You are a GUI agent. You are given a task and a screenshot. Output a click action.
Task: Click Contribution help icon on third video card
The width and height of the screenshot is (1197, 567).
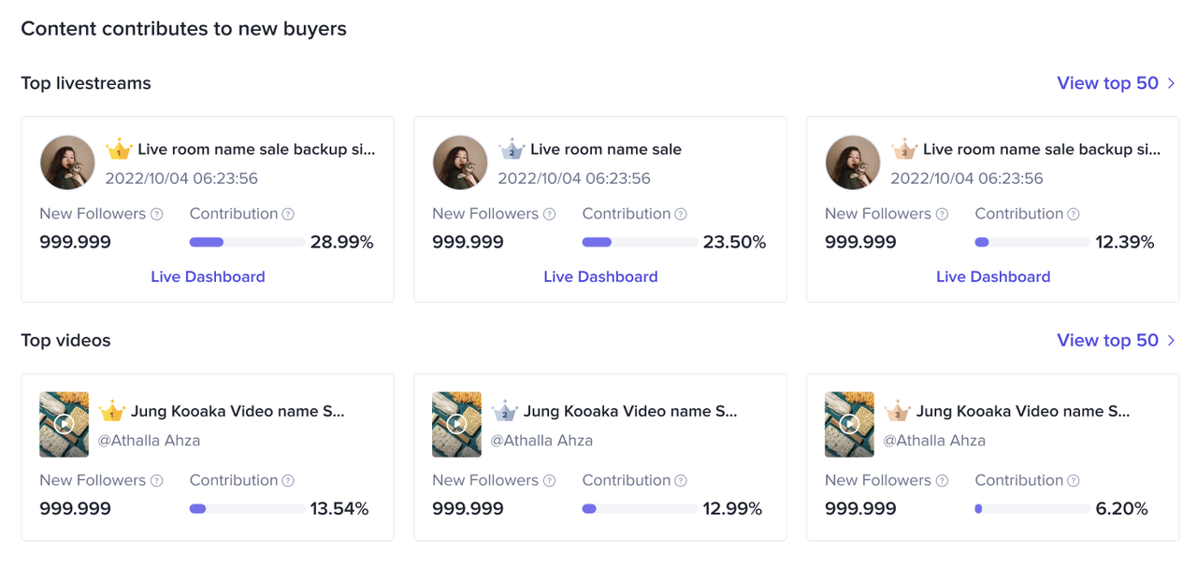[x=1074, y=481]
